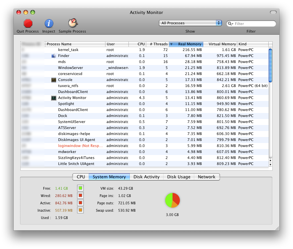This screenshot has width=293, height=249.
Task: Select the red loginwindow (Not Responding) row
Action: pyautogui.click(x=145, y=146)
